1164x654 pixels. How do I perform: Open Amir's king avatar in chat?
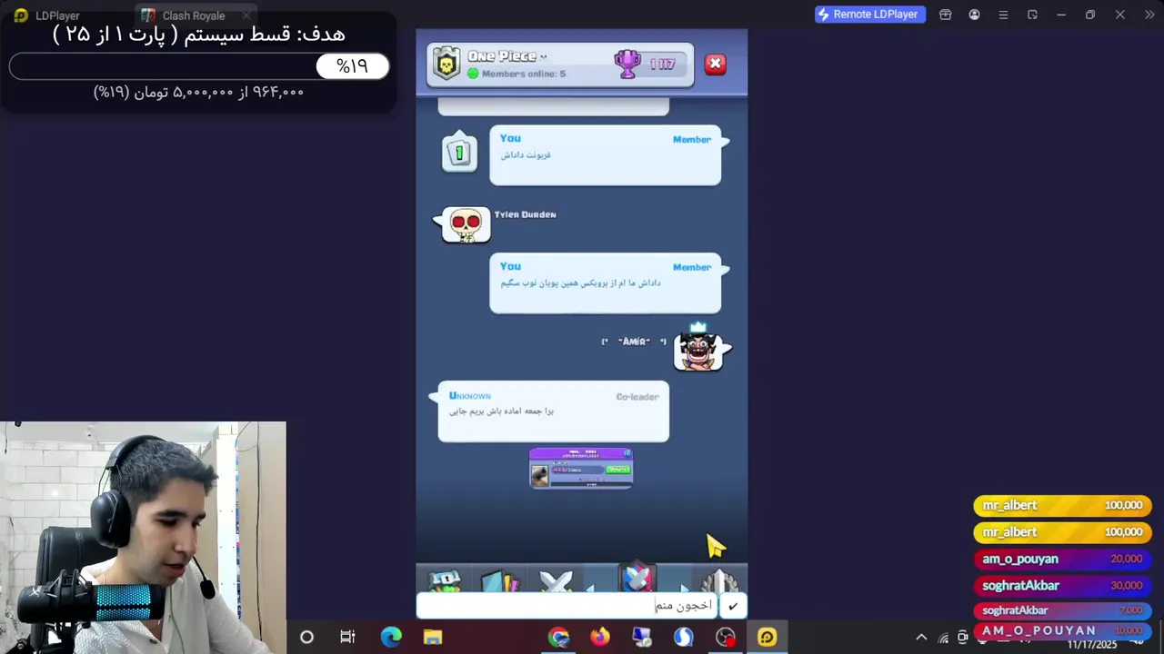698,350
